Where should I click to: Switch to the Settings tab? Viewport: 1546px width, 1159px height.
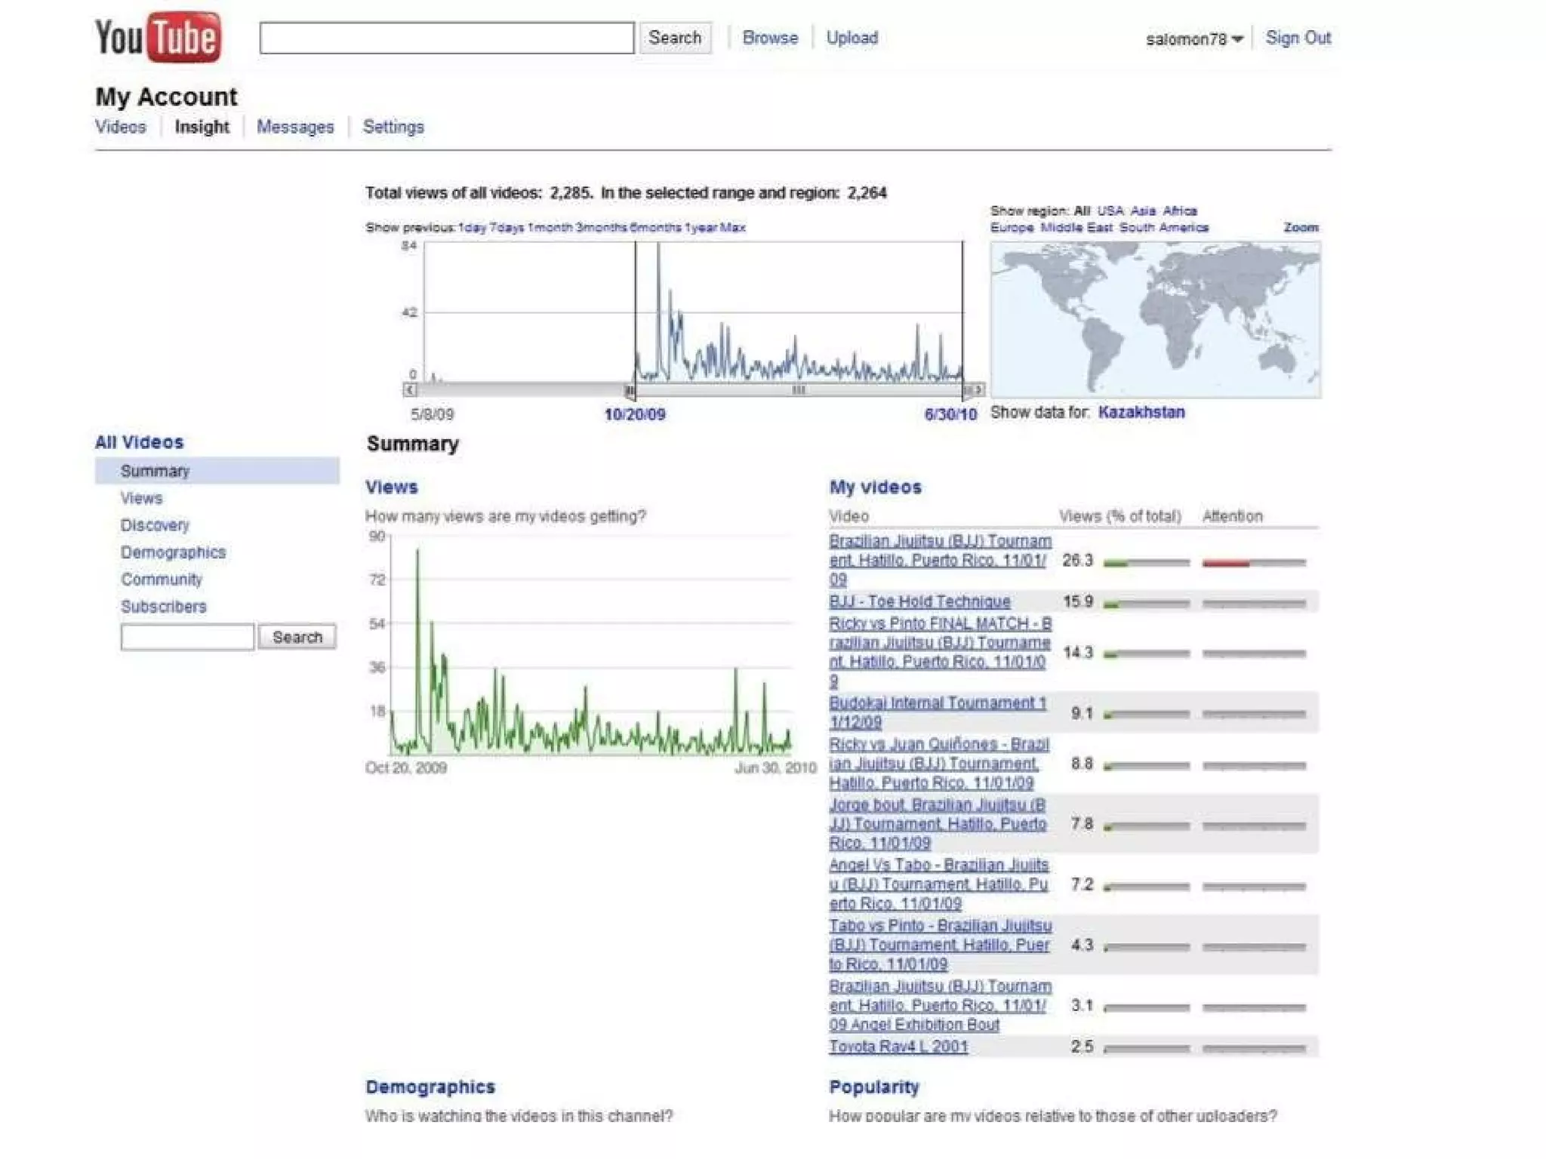pos(393,127)
